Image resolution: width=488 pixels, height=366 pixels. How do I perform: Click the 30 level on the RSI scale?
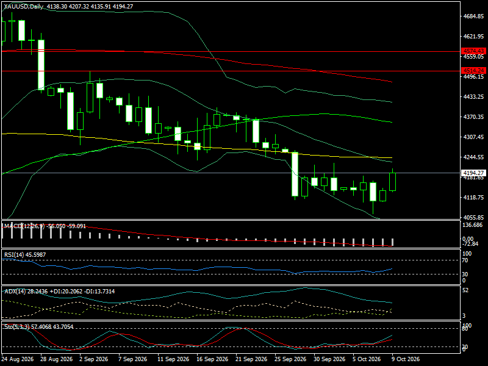465,274
